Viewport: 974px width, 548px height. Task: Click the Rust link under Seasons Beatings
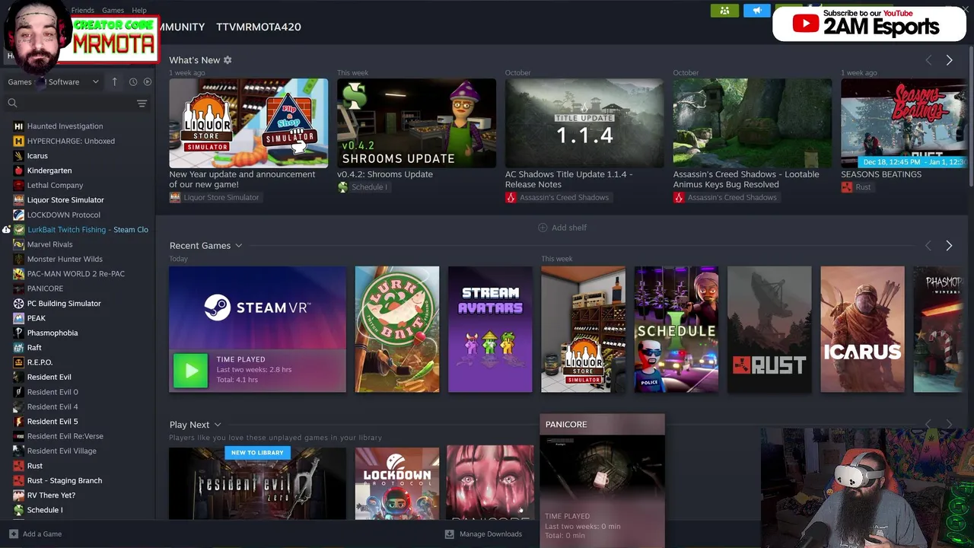point(857,187)
